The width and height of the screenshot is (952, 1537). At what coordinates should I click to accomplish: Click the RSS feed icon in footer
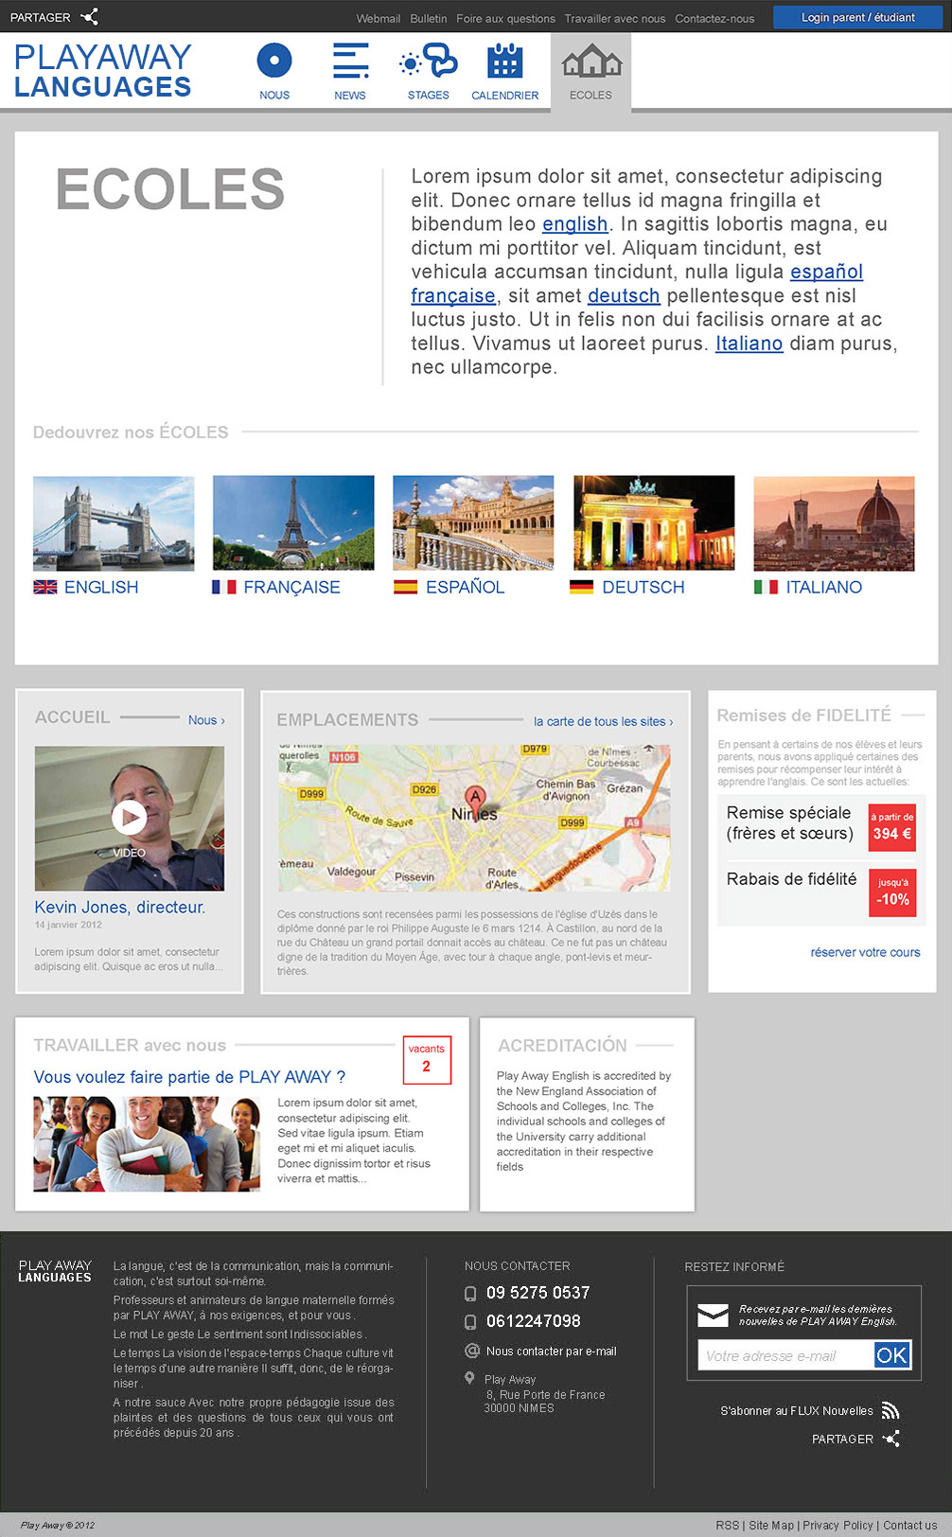[x=890, y=1410]
